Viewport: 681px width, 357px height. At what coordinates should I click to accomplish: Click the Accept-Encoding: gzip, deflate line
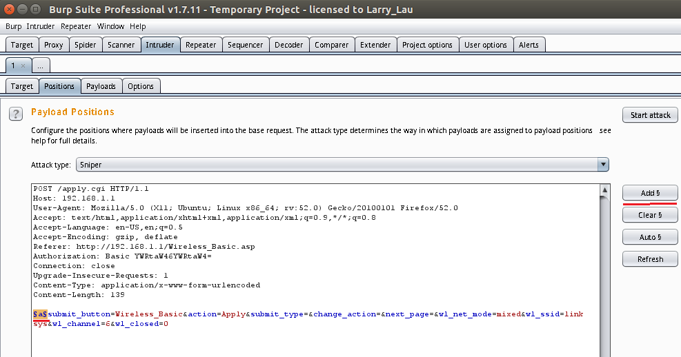(105, 237)
